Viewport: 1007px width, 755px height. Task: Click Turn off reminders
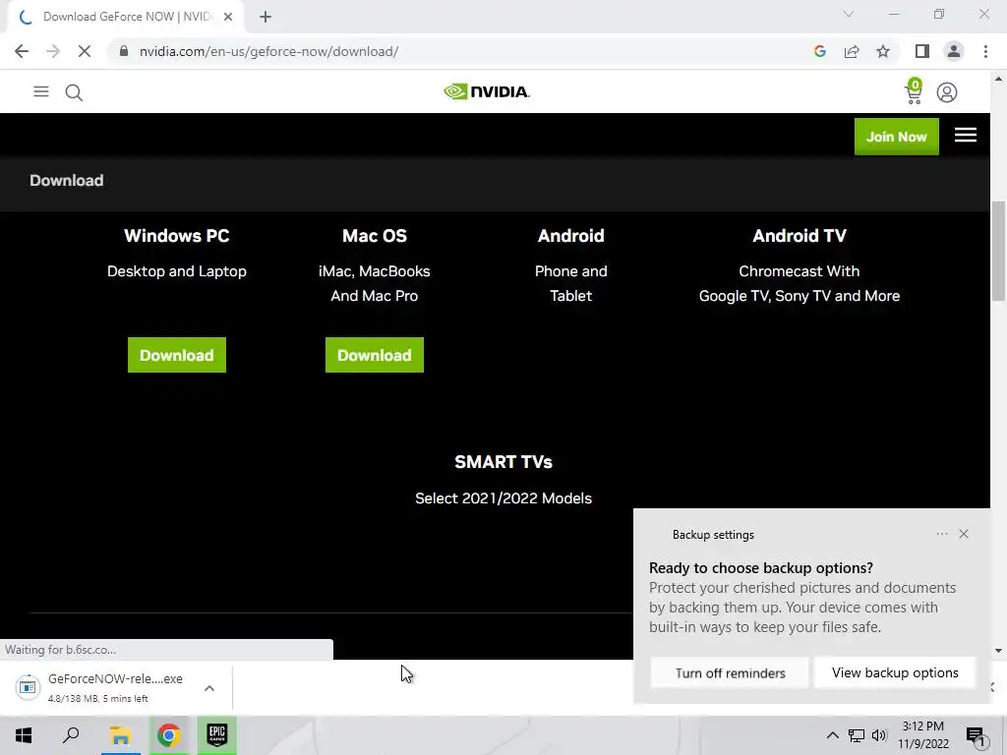(x=730, y=672)
